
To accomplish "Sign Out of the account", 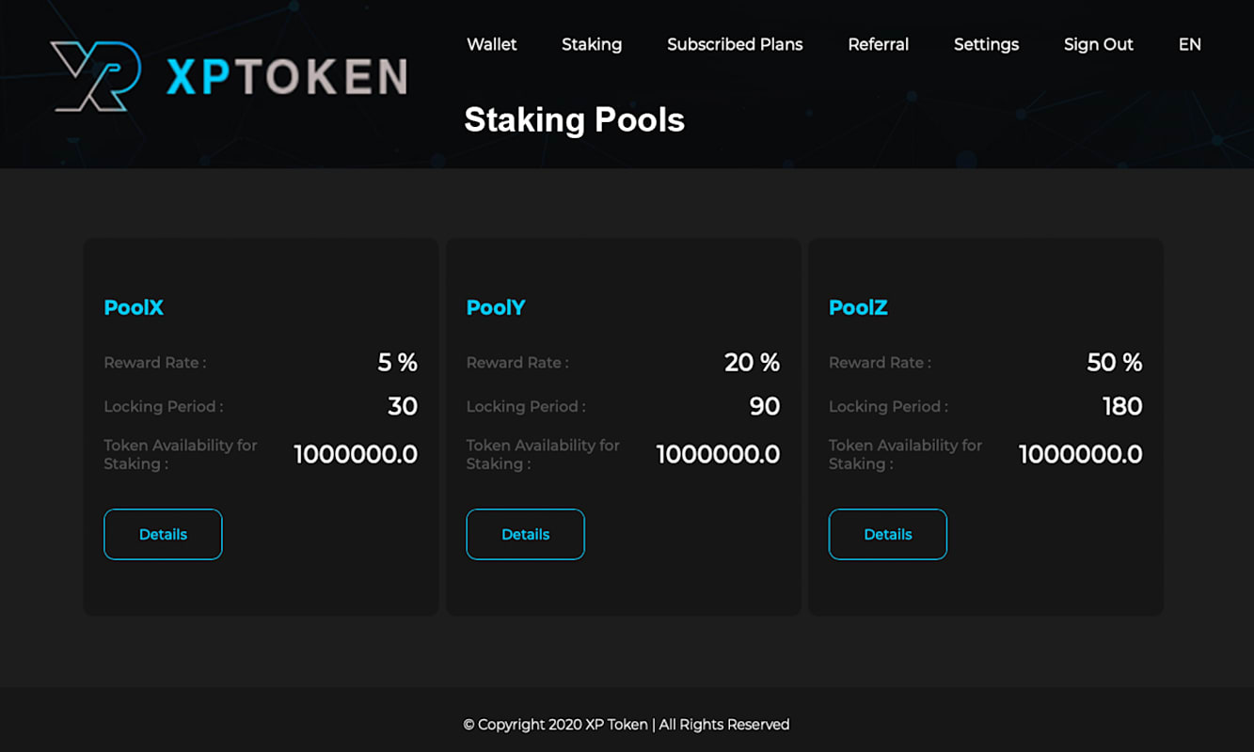I will 1099,44.
